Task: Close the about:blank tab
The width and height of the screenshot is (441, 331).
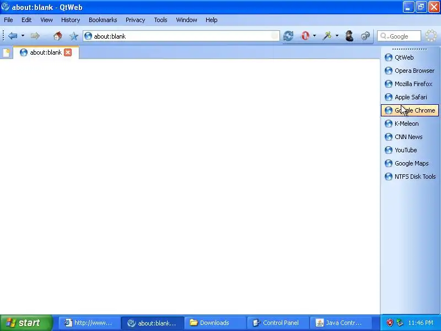Action: 68,52
